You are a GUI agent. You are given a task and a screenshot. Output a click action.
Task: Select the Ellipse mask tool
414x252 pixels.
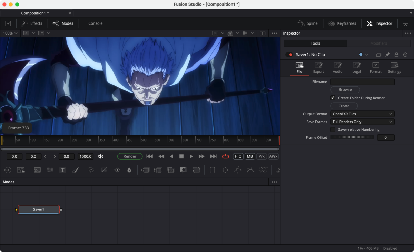click(x=225, y=170)
